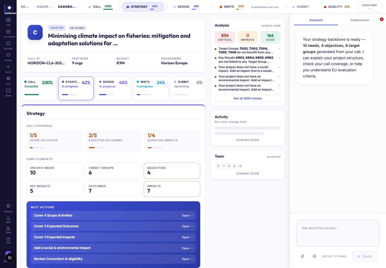The height and width of the screenshot is (268, 386).
Task: Switch to the Assistant tab
Action: (x=316, y=20)
